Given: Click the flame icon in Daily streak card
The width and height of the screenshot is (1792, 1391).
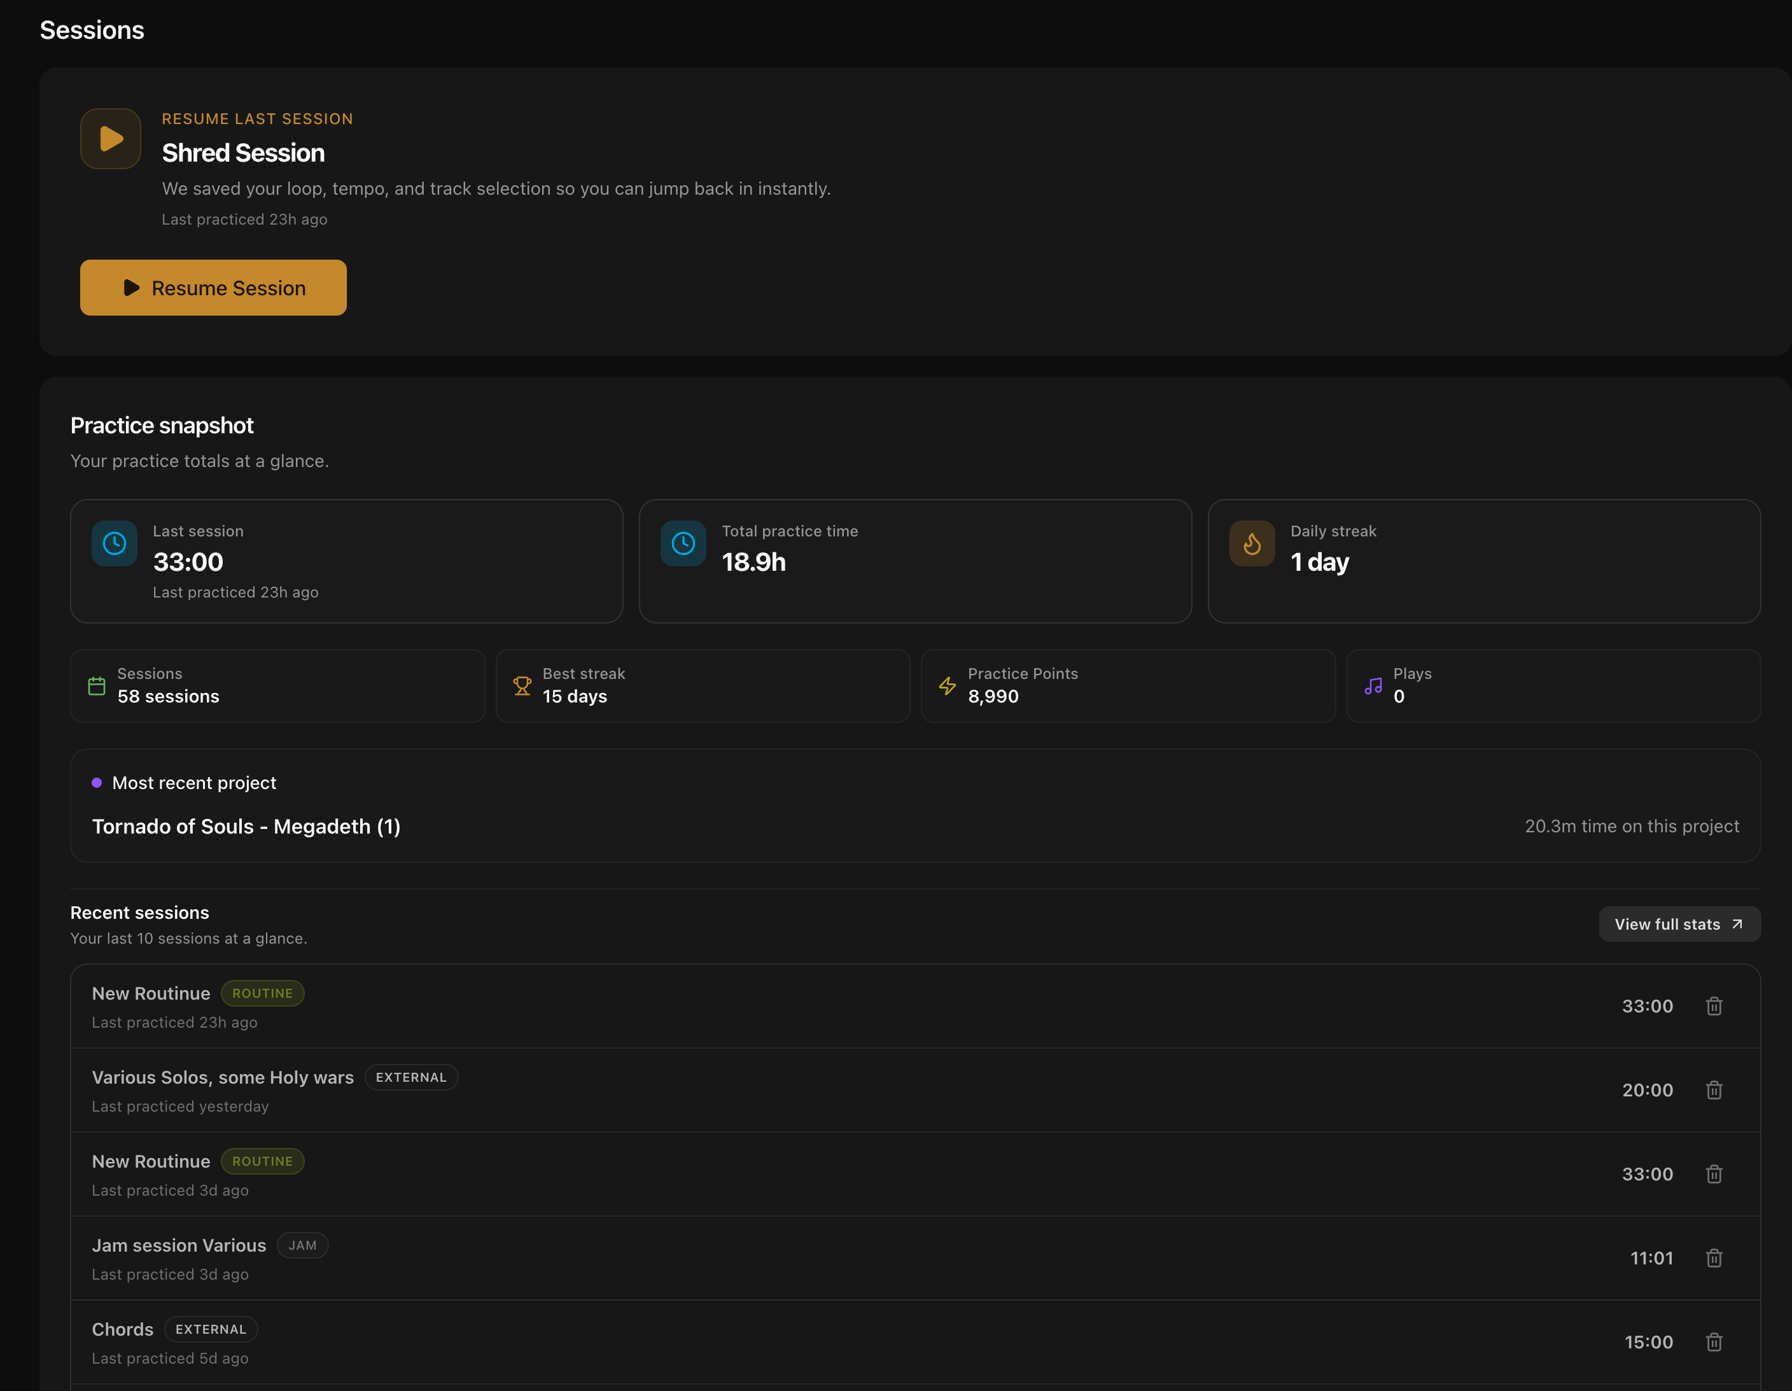Looking at the screenshot, I should (1251, 543).
